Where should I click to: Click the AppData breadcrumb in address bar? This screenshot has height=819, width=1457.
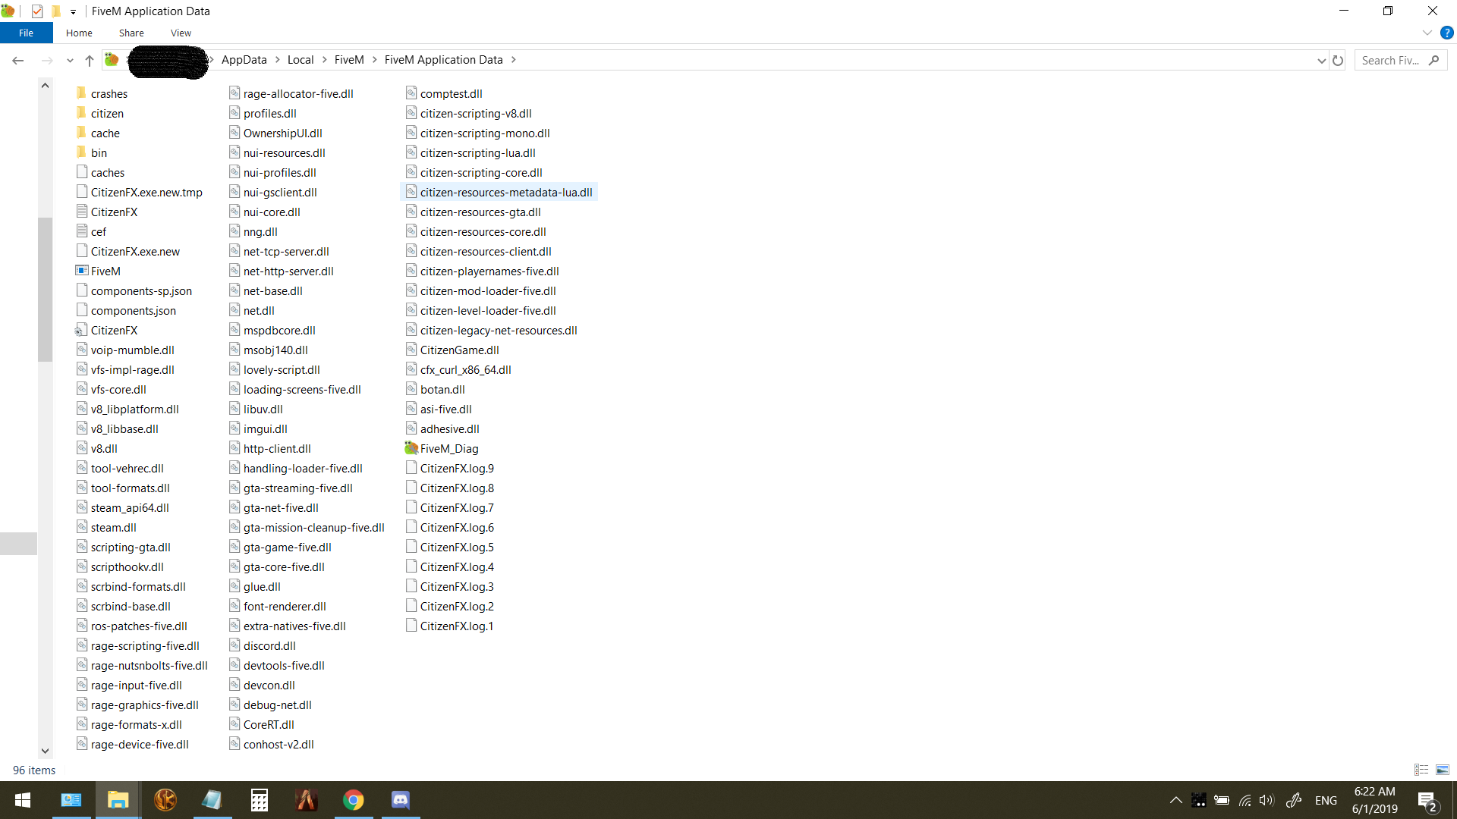point(244,60)
